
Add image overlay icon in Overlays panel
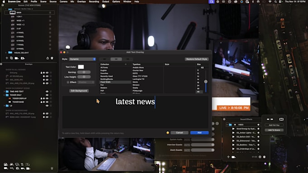click(6, 164)
